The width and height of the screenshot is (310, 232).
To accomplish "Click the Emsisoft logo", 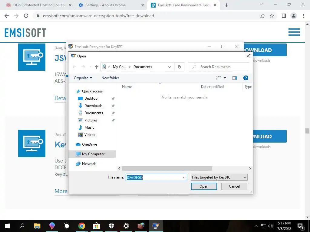I will coord(25,33).
